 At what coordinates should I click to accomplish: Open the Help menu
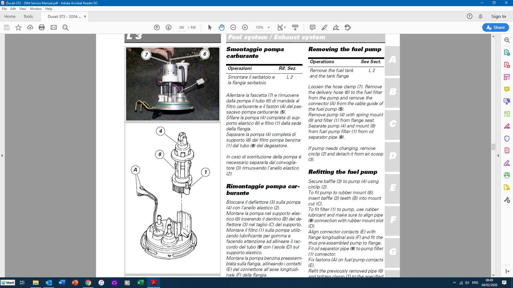click(49, 9)
